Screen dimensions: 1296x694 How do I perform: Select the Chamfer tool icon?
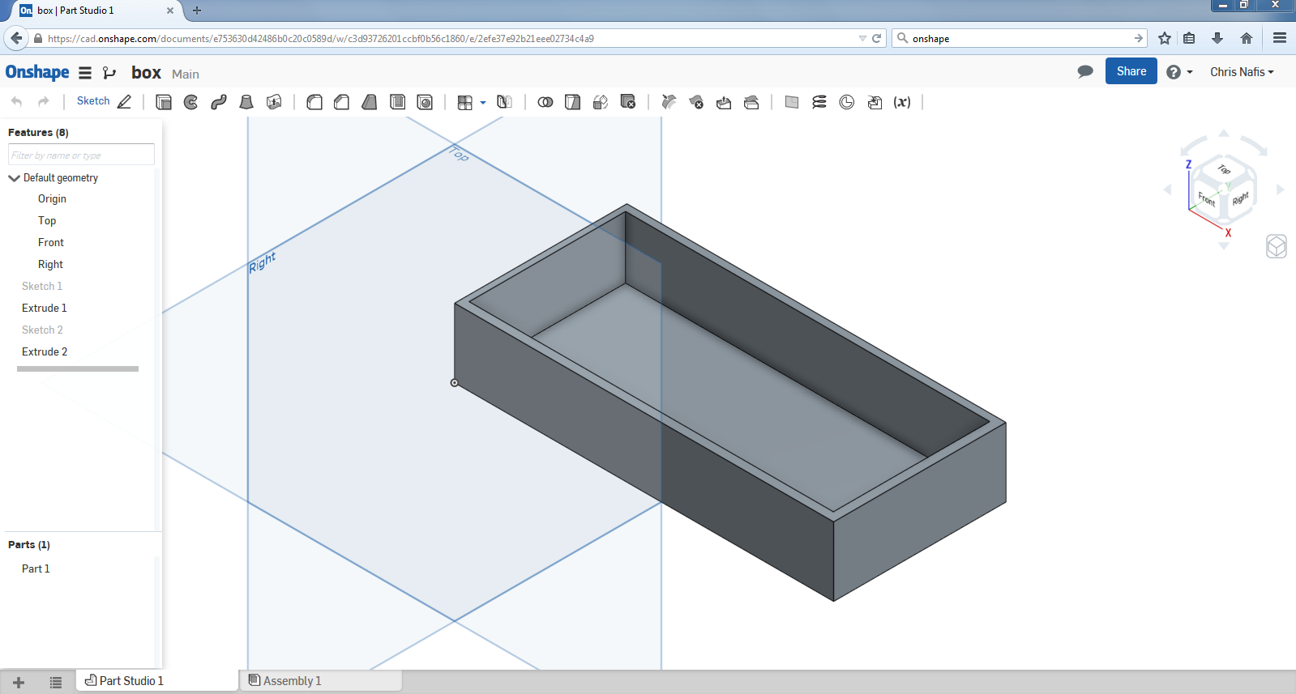coord(342,102)
